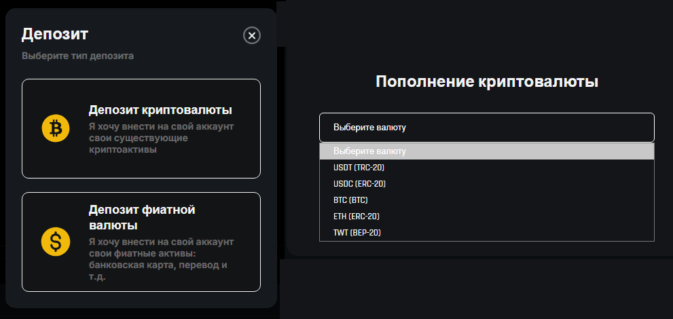Screen dimensions: 673x319
Task: Click "свои существующие" text in crypto card
Action: pyautogui.click(x=139, y=138)
